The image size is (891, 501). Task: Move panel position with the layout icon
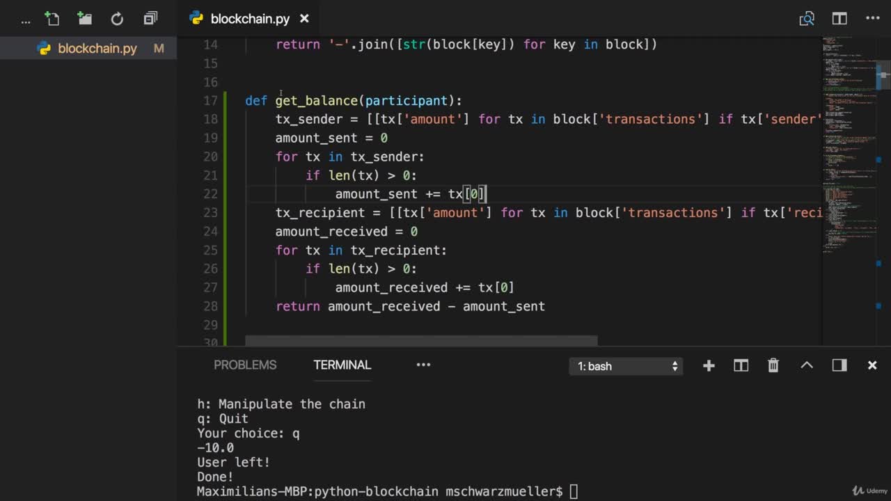pos(839,365)
